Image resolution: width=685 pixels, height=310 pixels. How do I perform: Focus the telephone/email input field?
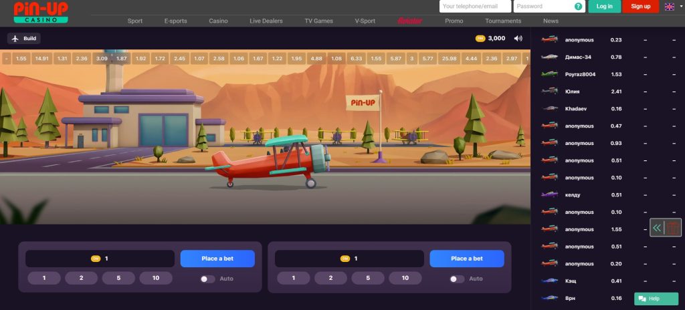[x=475, y=6]
